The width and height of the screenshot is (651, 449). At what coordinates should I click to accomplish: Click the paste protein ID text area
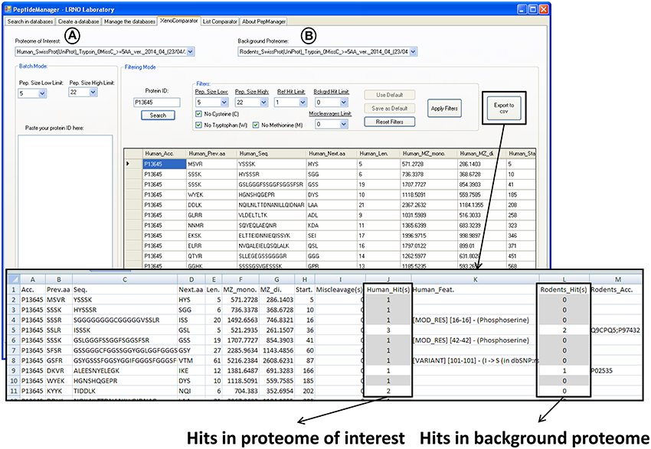click(x=65, y=200)
